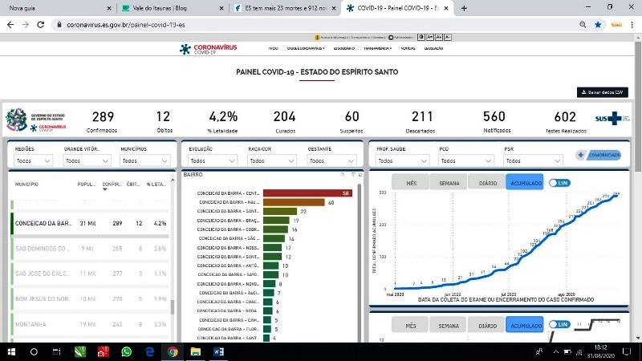Open WhatsApp from the taskbar
Viewport: 642px width, 361px height.
tap(127, 351)
